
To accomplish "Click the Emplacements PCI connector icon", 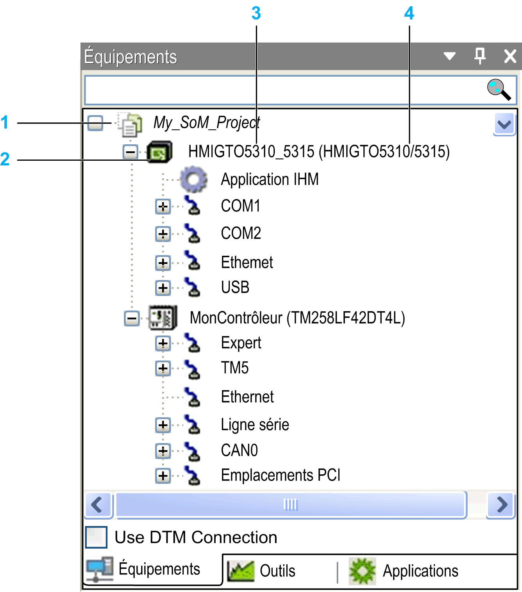I will (192, 475).
